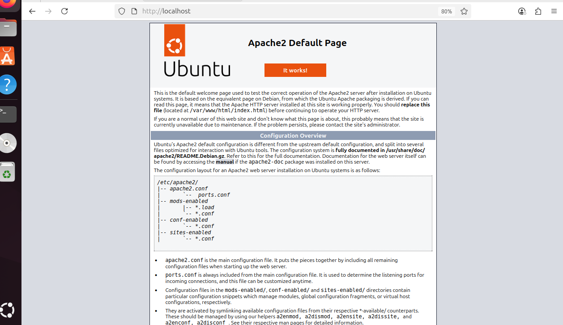Launch Terminal from the dock

(x=8, y=114)
